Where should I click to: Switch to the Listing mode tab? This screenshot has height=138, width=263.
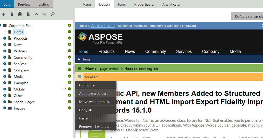click(x=44, y=4)
